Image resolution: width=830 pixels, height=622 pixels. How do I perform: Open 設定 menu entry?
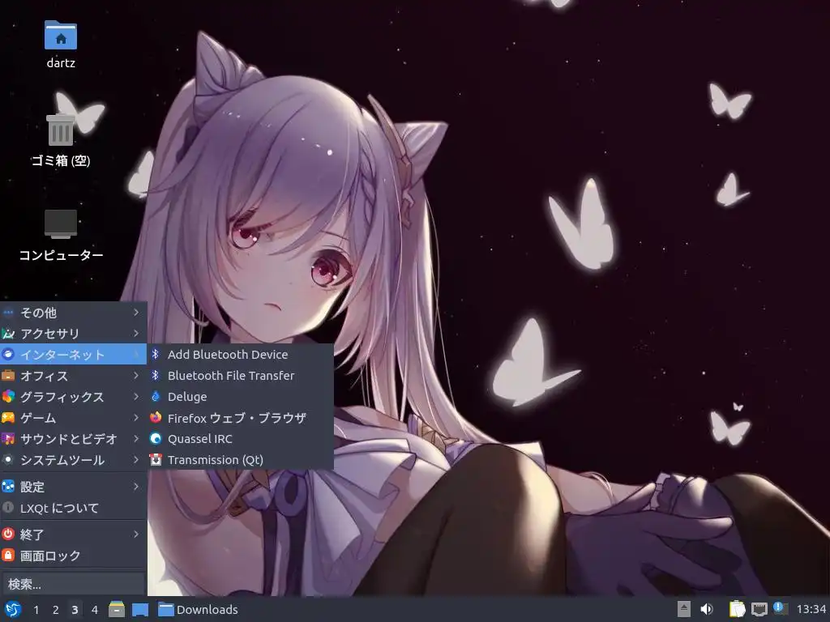coord(73,487)
